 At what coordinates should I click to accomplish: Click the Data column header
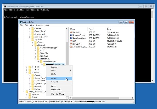[x=109, y=29]
